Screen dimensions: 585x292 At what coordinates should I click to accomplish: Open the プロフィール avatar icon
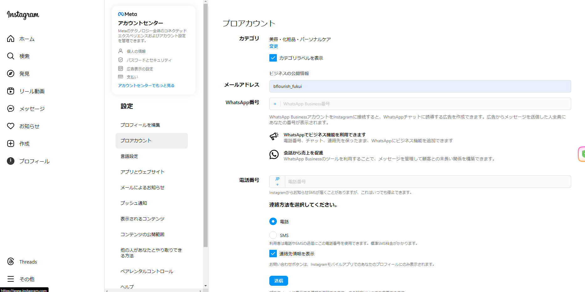click(11, 161)
